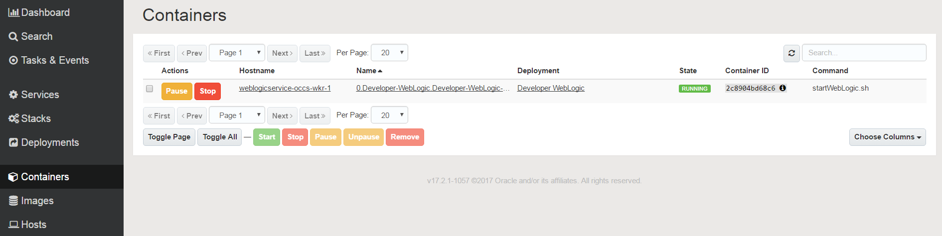Select the weblogicservice container checkbox

150,89
